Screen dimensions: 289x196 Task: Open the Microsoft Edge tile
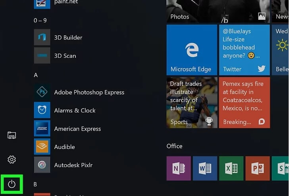coord(192,50)
